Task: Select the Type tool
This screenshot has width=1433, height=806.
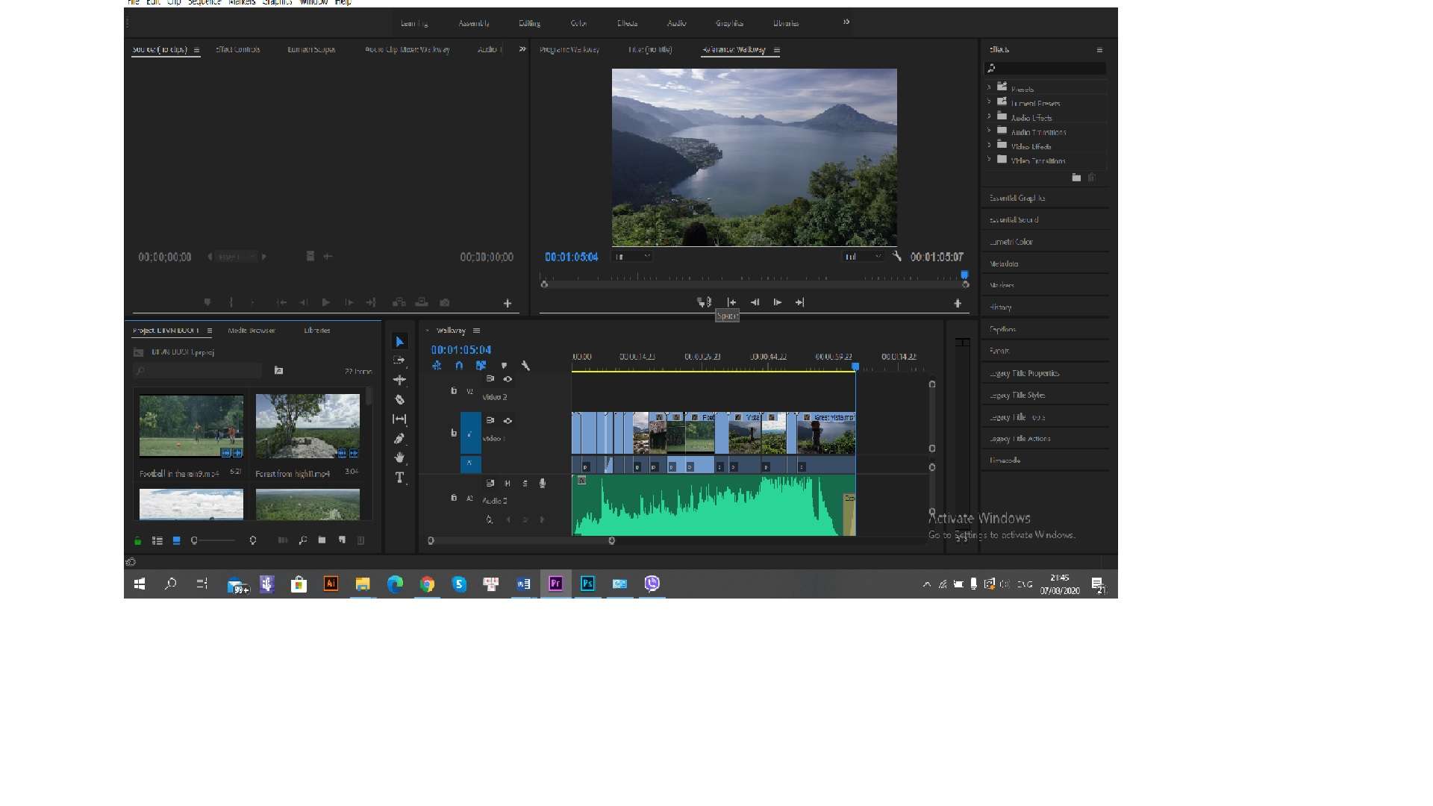Action: [399, 478]
